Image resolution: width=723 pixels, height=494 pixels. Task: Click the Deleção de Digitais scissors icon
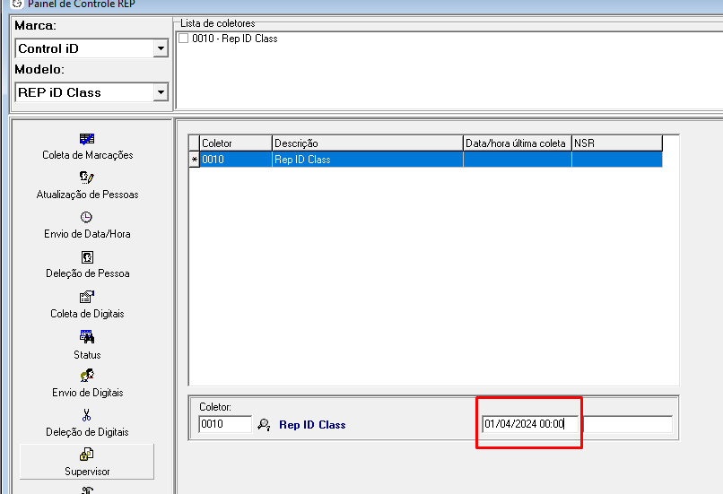pyautogui.click(x=87, y=415)
